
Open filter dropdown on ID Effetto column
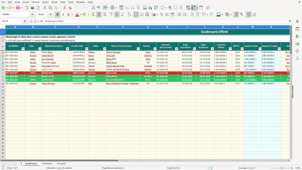[23, 49]
